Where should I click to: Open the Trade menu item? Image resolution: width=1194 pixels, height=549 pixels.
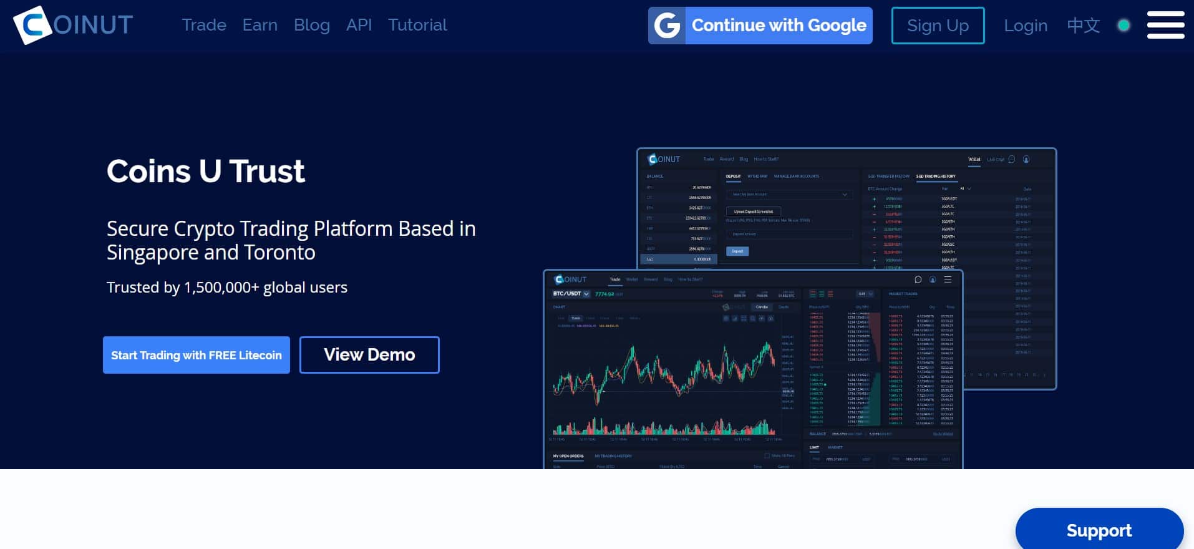[x=204, y=25]
